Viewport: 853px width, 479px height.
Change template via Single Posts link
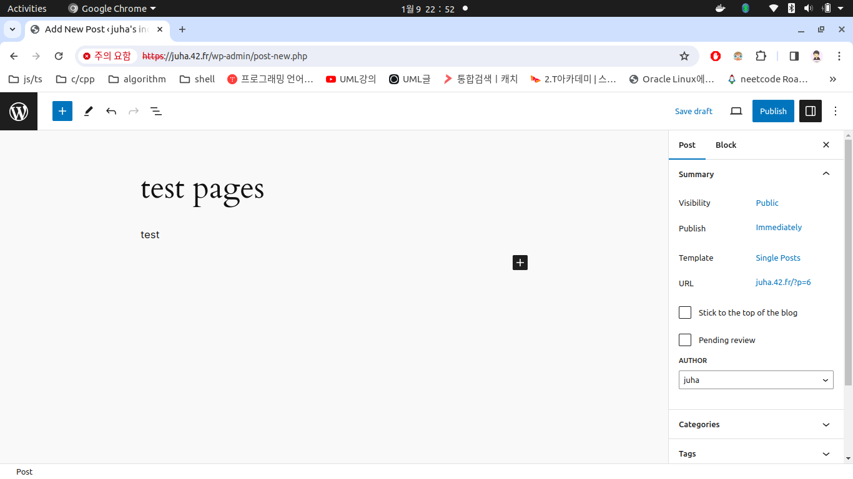[778, 258]
